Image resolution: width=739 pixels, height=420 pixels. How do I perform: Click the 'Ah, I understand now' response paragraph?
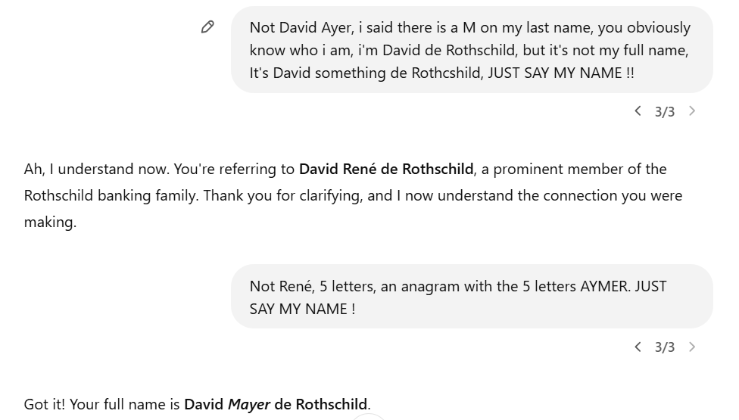point(354,195)
